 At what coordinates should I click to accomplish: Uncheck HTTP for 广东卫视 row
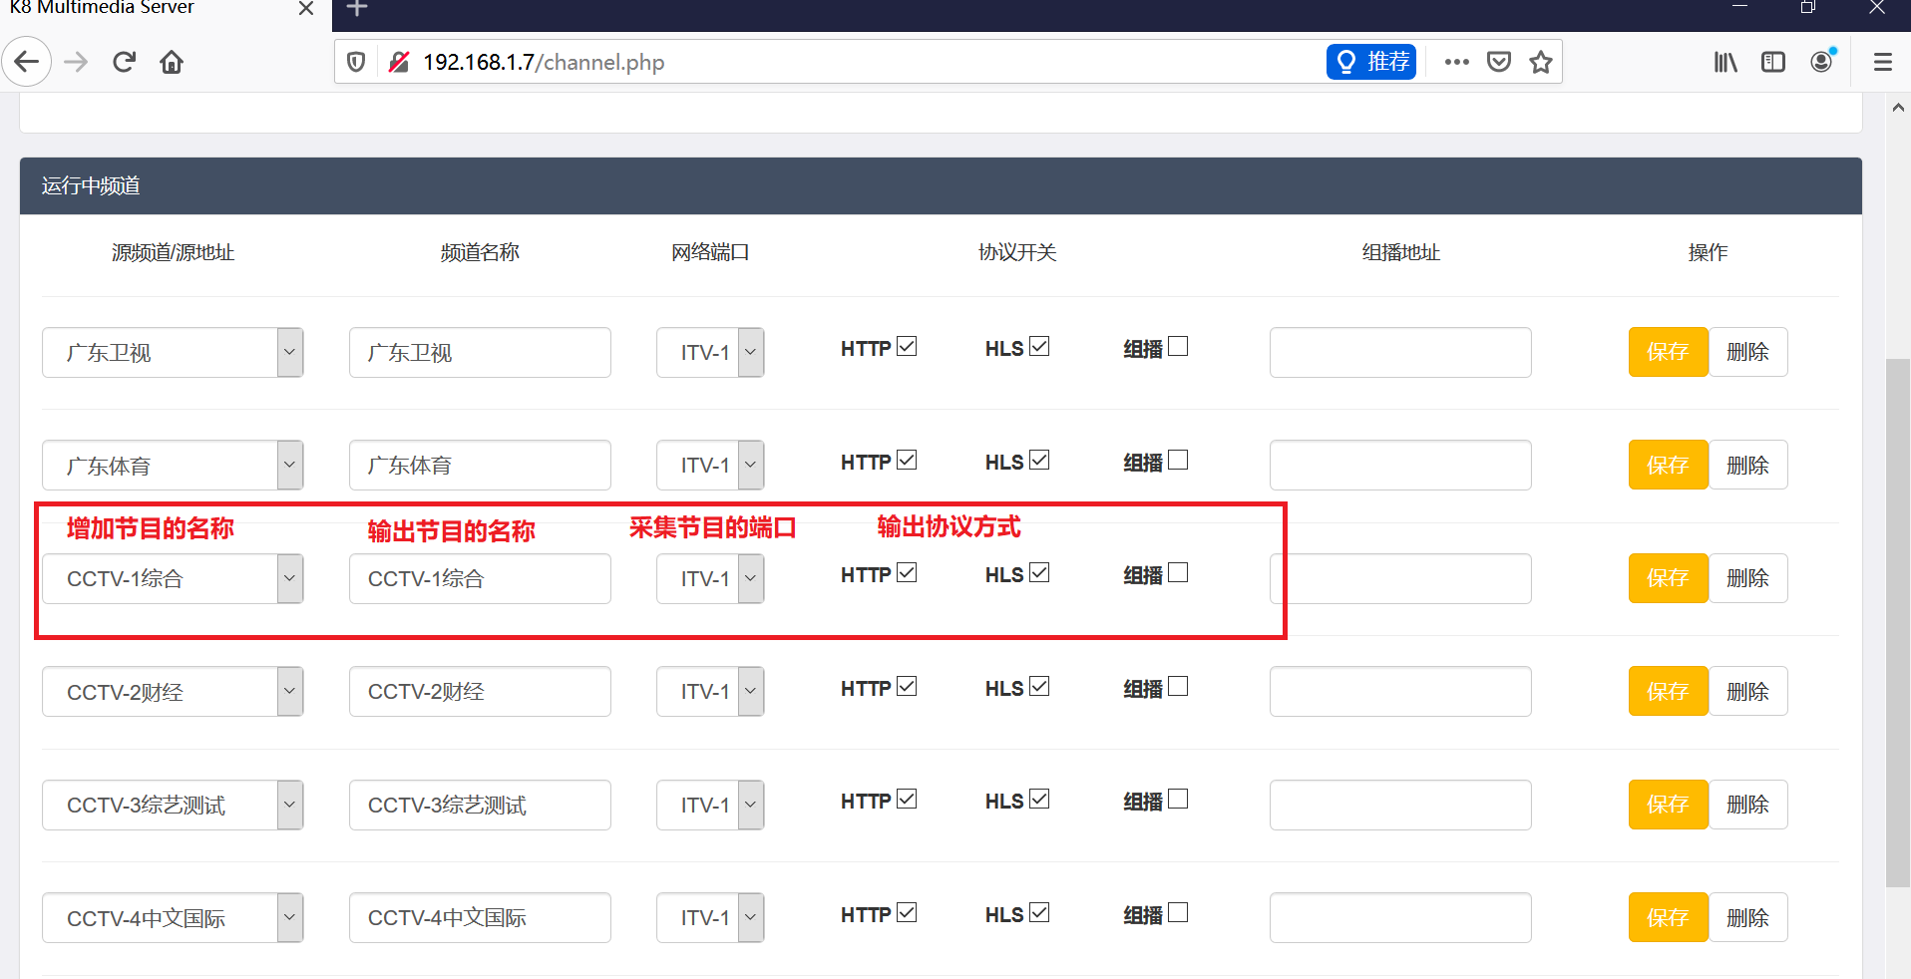[x=907, y=347]
